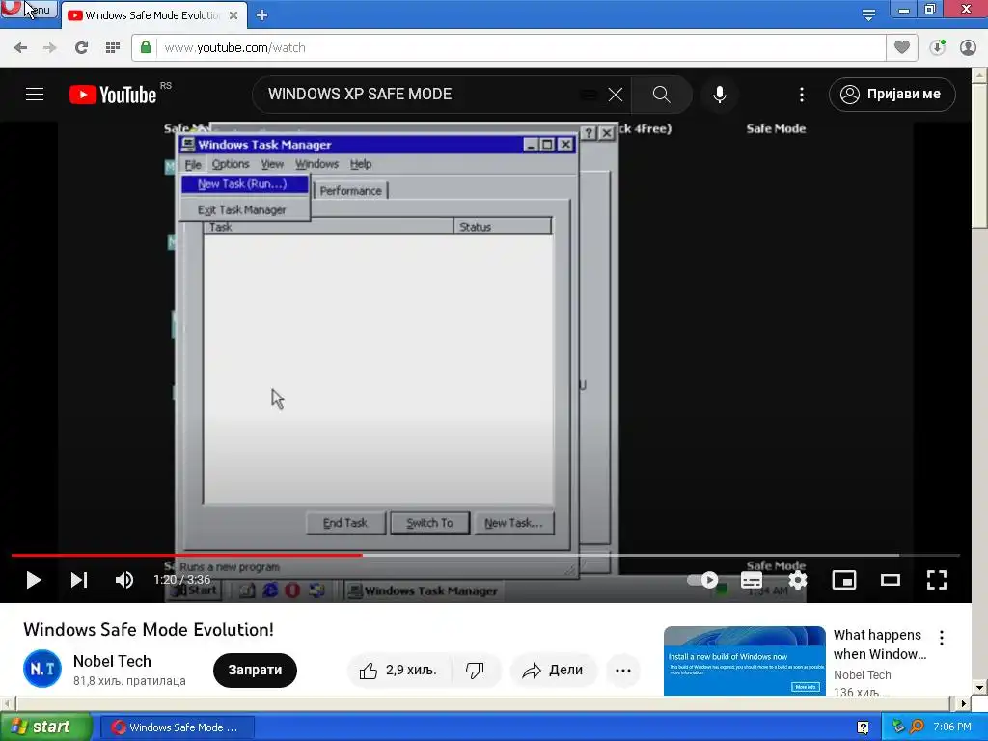Open the downloads icon in toolbar
The image size is (988, 741).
(938, 47)
